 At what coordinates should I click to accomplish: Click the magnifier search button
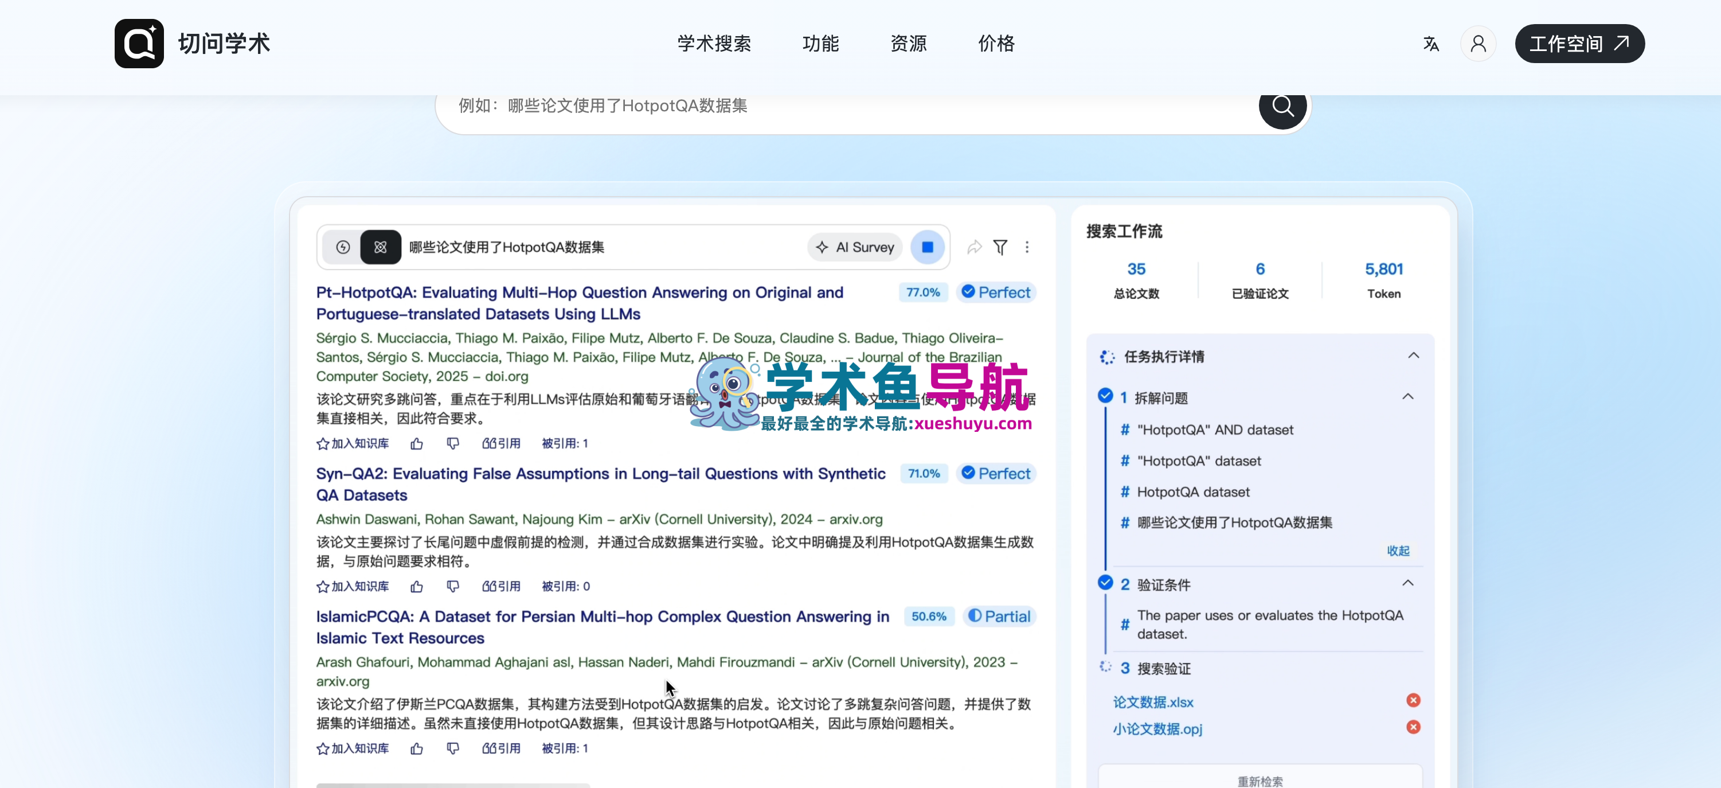1282,106
